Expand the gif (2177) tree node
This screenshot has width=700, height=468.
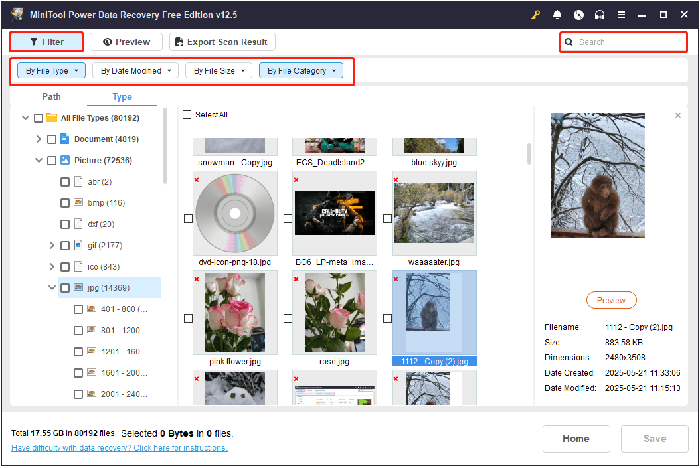[x=52, y=246]
